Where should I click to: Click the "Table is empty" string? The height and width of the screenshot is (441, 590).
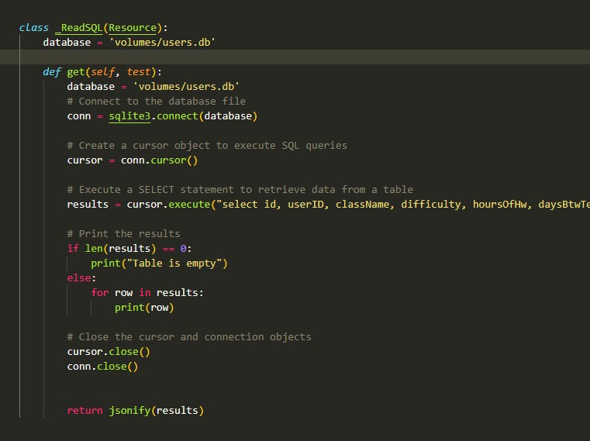pyautogui.click(x=174, y=264)
